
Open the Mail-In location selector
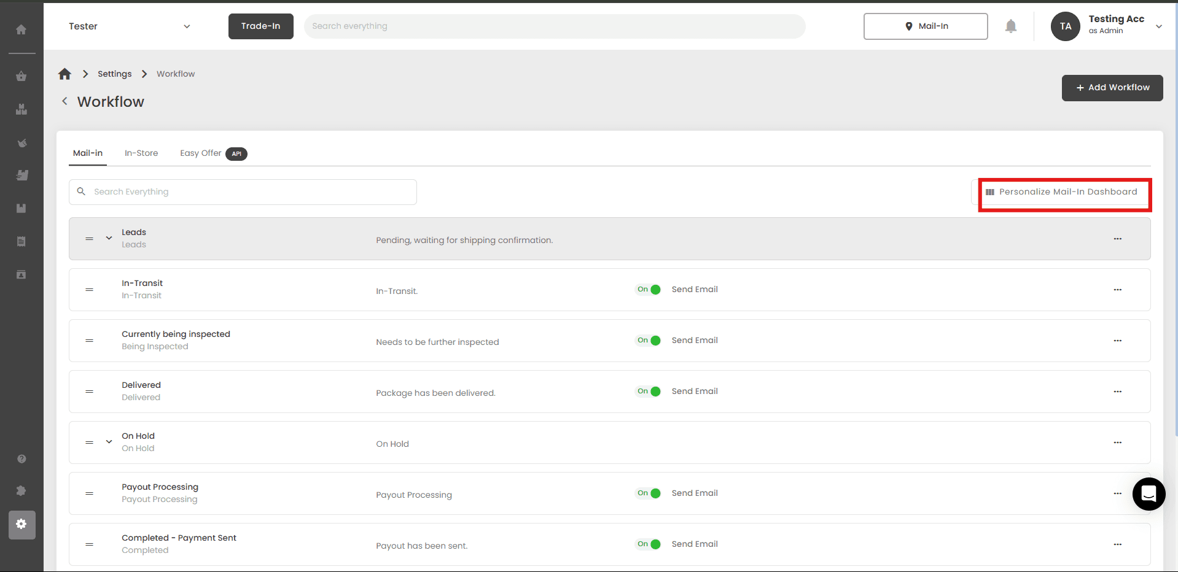coord(926,26)
